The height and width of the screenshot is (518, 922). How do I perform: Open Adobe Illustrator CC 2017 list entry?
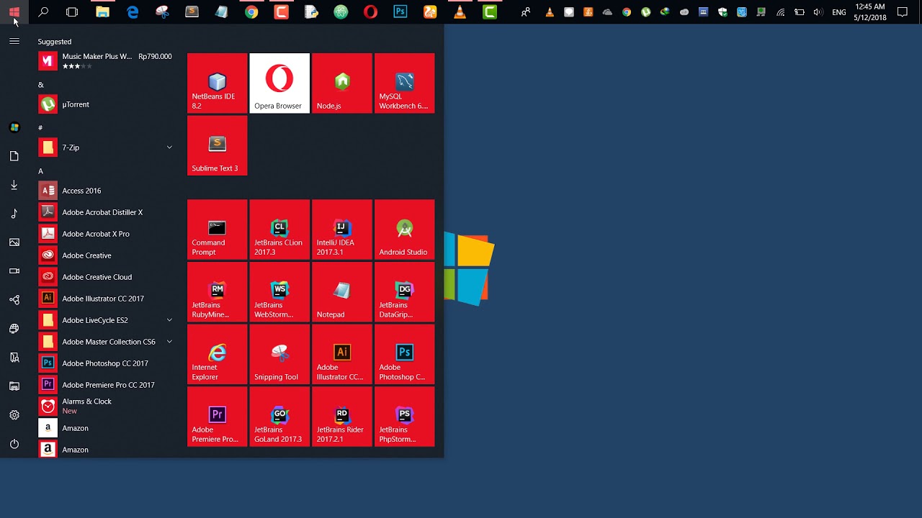(107, 299)
